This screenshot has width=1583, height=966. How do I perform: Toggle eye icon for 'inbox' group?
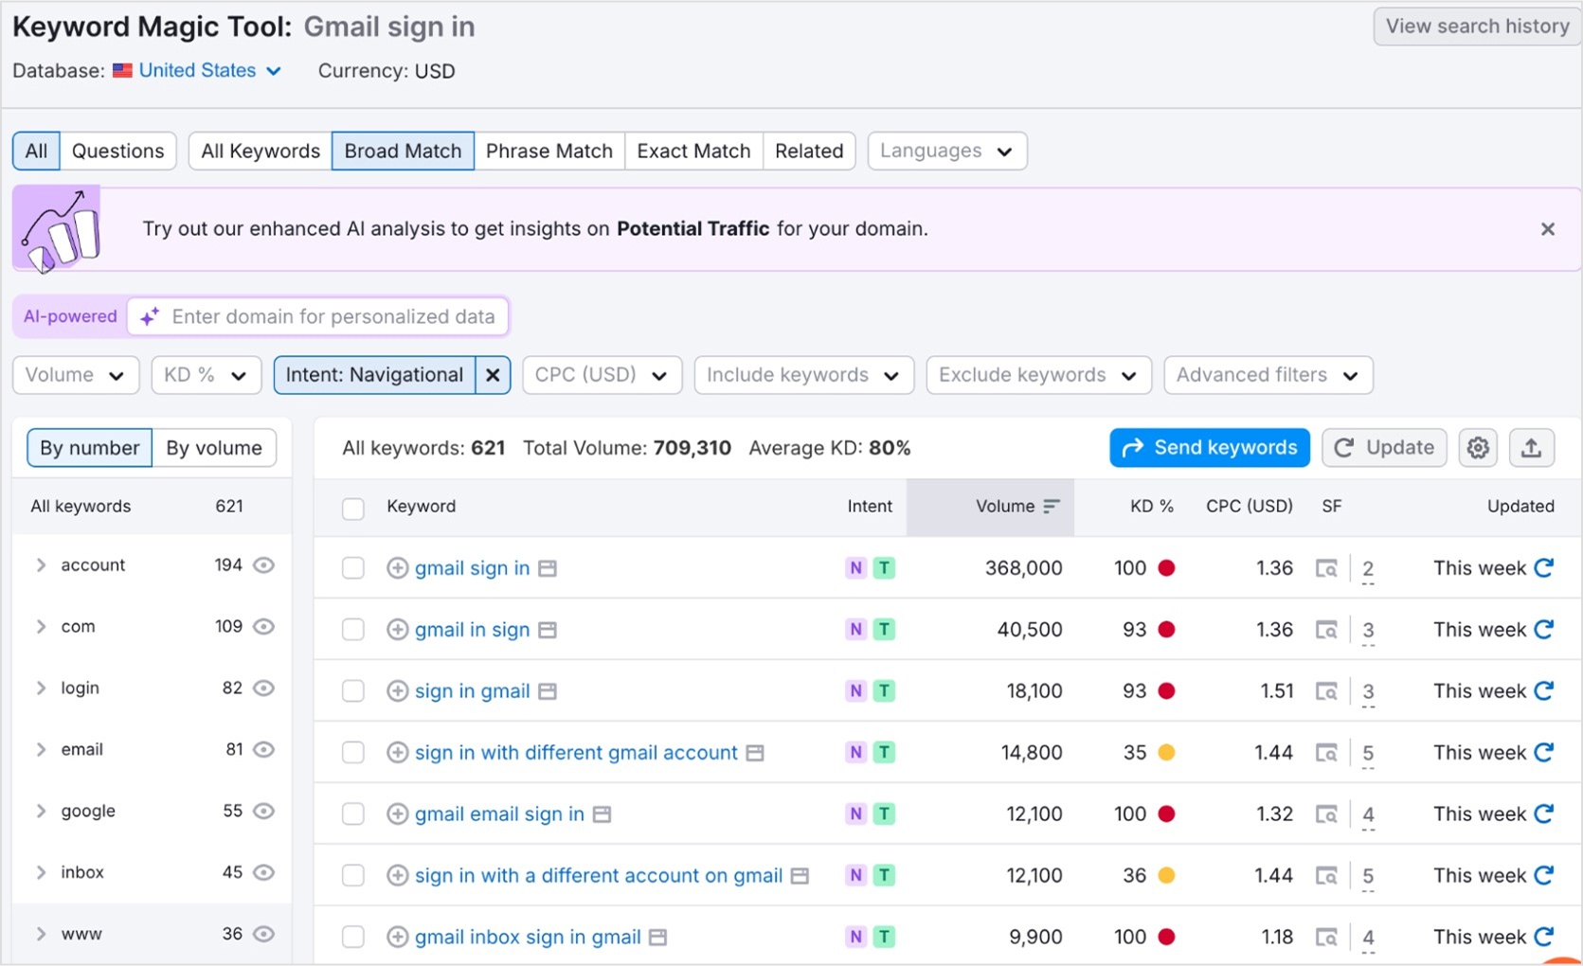tap(264, 872)
